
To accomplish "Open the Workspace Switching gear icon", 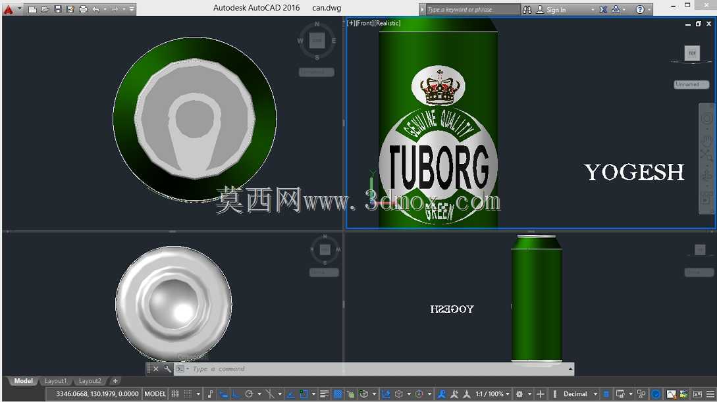I will (x=519, y=394).
